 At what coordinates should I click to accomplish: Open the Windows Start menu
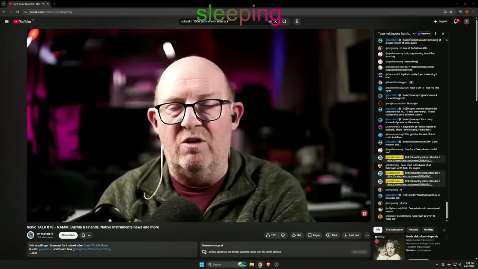[202, 265]
